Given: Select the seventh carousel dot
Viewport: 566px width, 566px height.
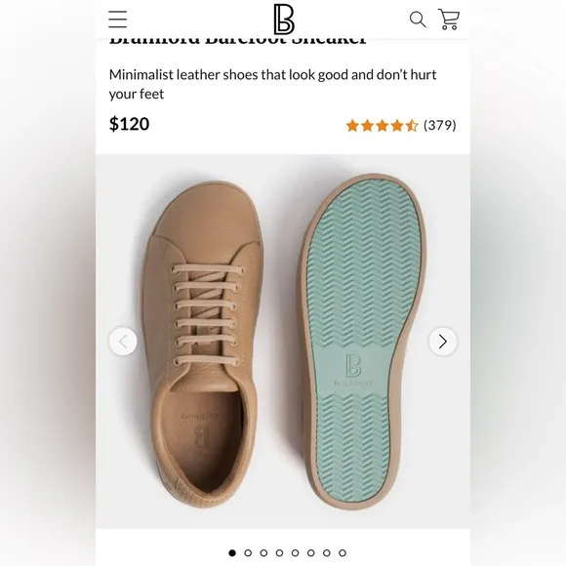Looking at the screenshot, I should (327, 552).
